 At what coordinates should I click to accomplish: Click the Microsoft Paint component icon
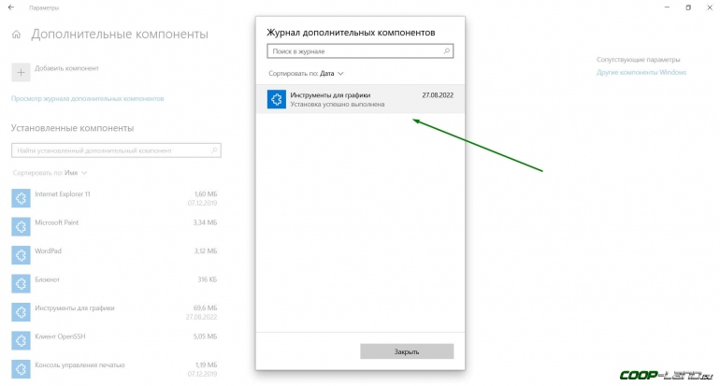21,226
